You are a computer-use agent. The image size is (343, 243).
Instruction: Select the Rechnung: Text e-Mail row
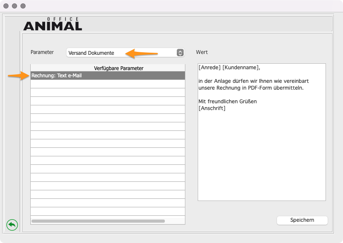click(107, 76)
